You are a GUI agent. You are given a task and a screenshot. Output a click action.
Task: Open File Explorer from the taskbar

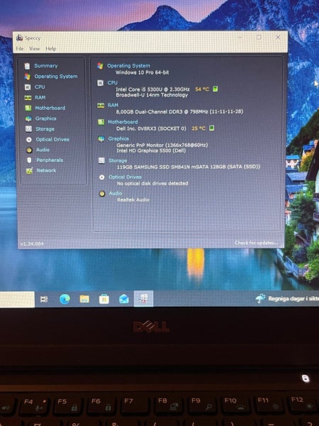[84, 299]
